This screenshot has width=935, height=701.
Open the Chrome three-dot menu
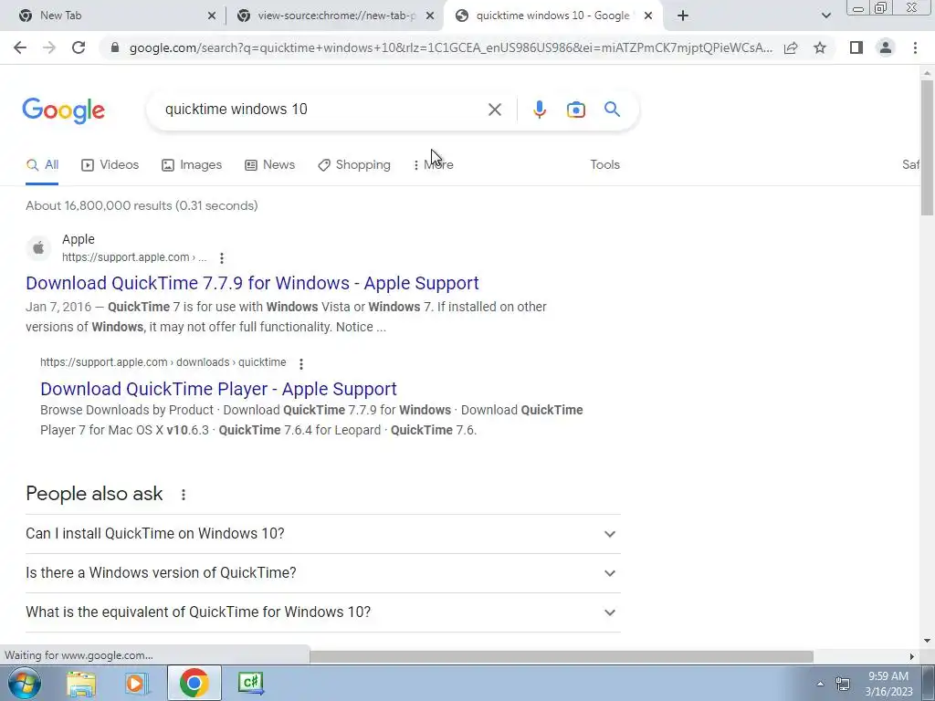click(x=915, y=47)
